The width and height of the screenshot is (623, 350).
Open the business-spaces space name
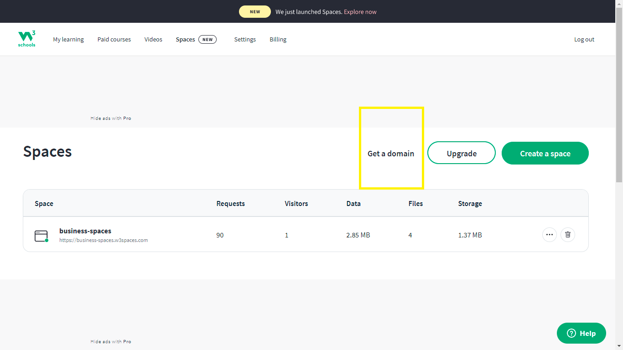tap(85, 231)
